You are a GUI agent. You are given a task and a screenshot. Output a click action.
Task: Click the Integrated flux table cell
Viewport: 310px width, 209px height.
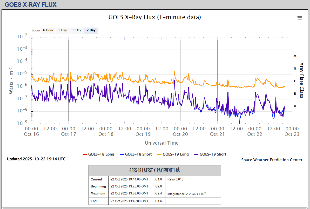[x=186, y=194]
